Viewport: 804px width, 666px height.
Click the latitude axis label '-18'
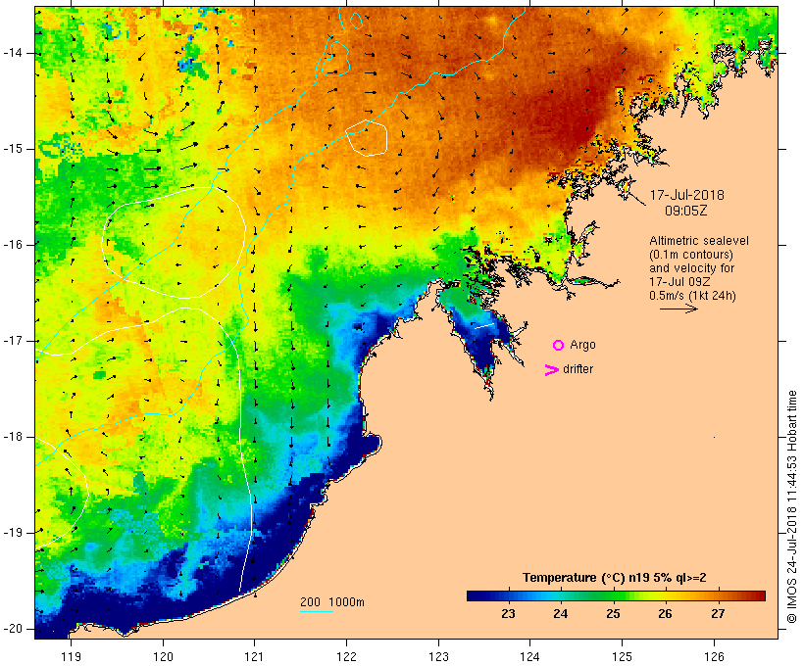pos(13,437)
